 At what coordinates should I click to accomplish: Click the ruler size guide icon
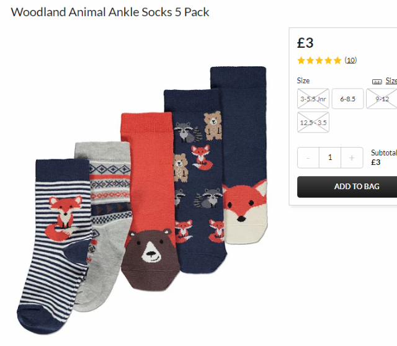coord(377,82)
